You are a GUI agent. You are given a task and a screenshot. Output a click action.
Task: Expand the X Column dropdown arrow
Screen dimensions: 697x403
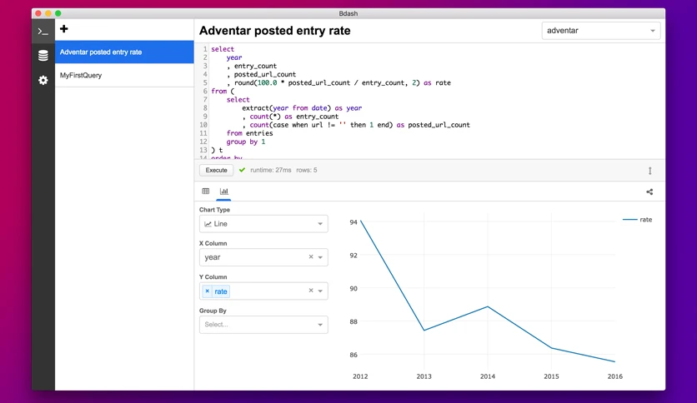point(320,257)
